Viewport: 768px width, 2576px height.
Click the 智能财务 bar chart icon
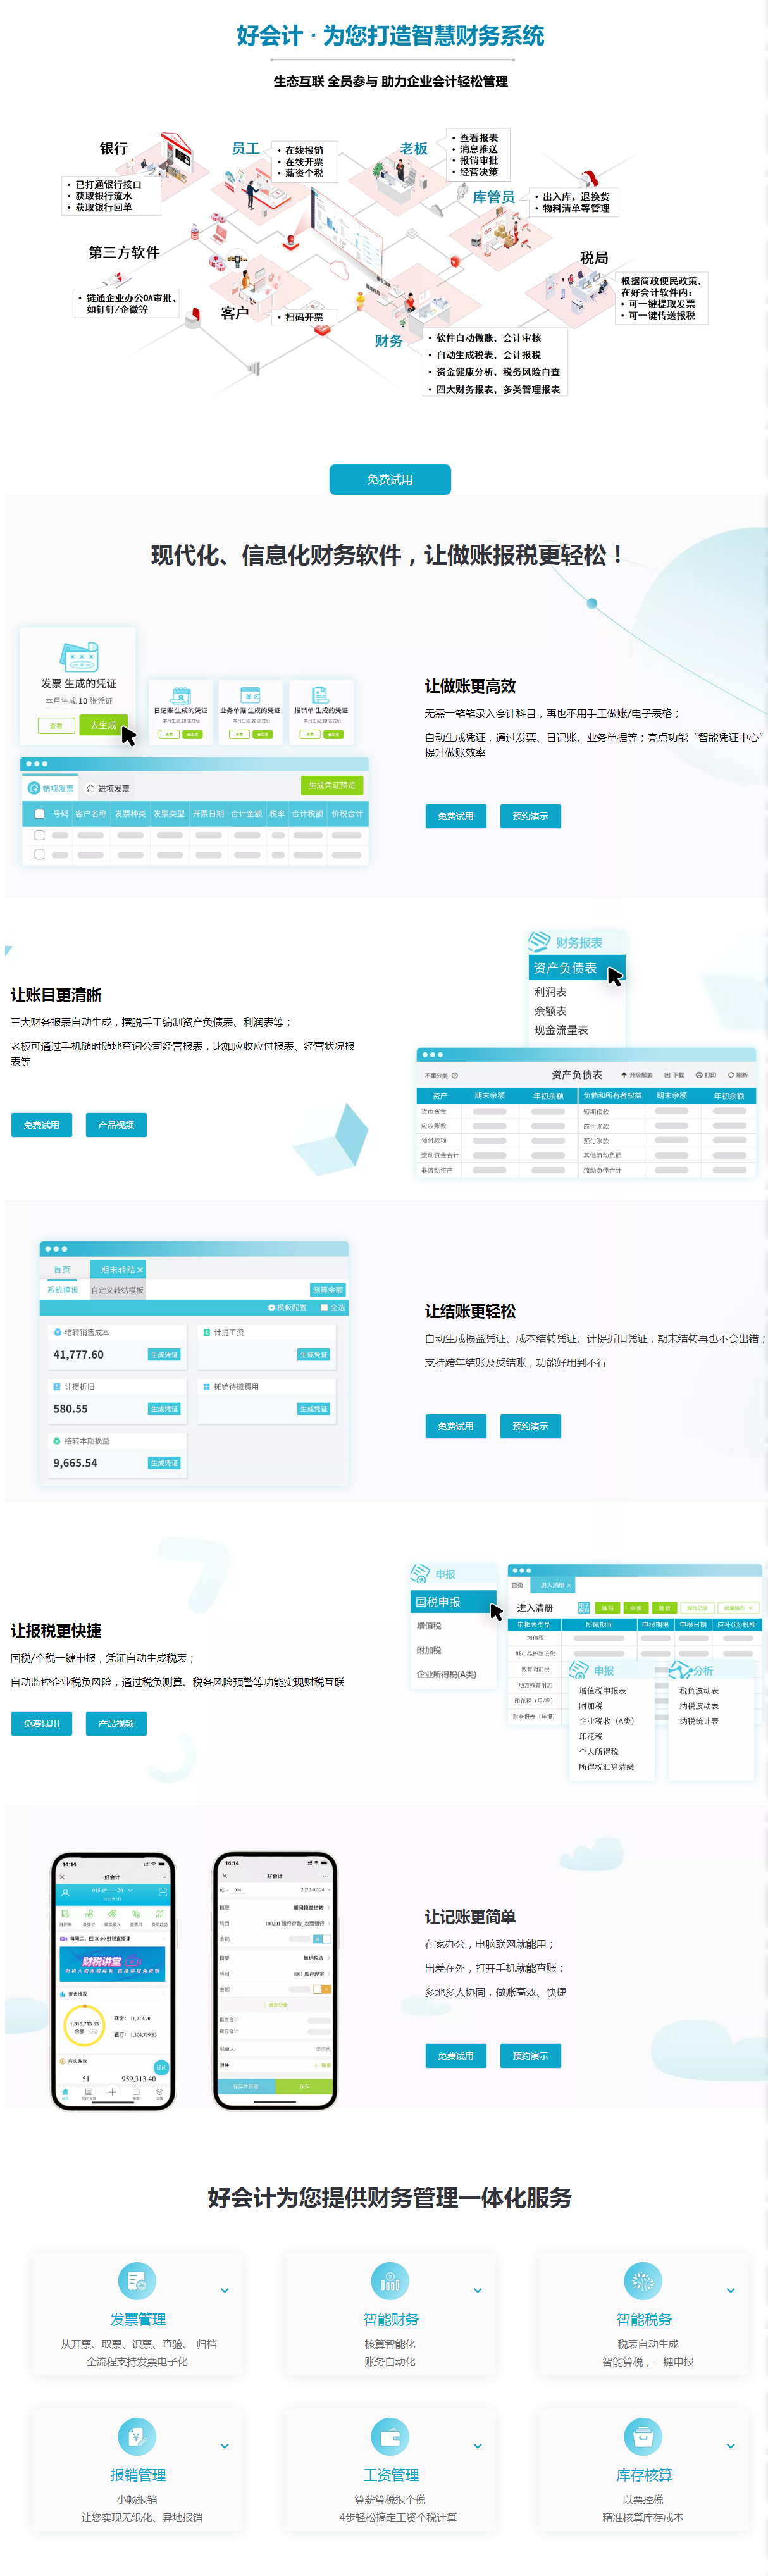click(390, 2281)
